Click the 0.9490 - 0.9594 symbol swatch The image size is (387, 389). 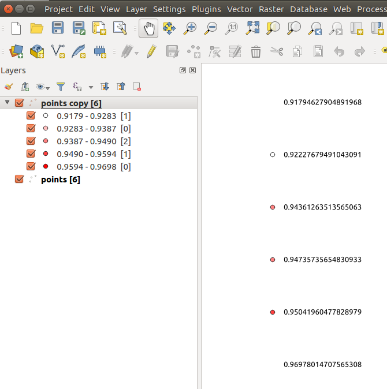(x=46, y=154)
